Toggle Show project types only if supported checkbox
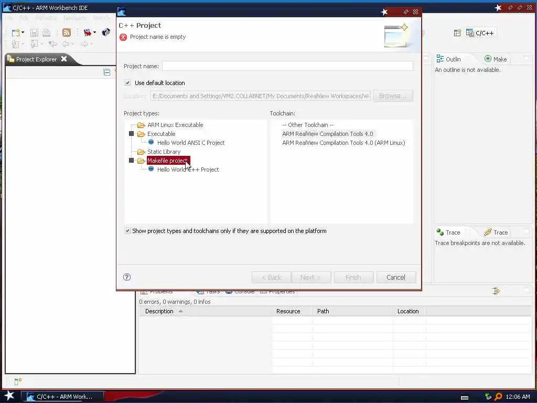 128,231
